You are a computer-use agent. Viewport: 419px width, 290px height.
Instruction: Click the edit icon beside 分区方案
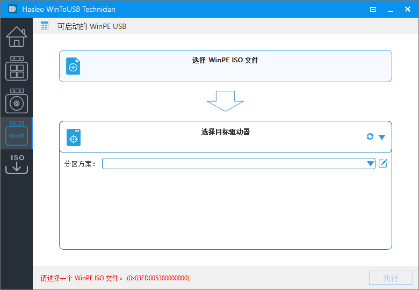(x=383, y=163)
